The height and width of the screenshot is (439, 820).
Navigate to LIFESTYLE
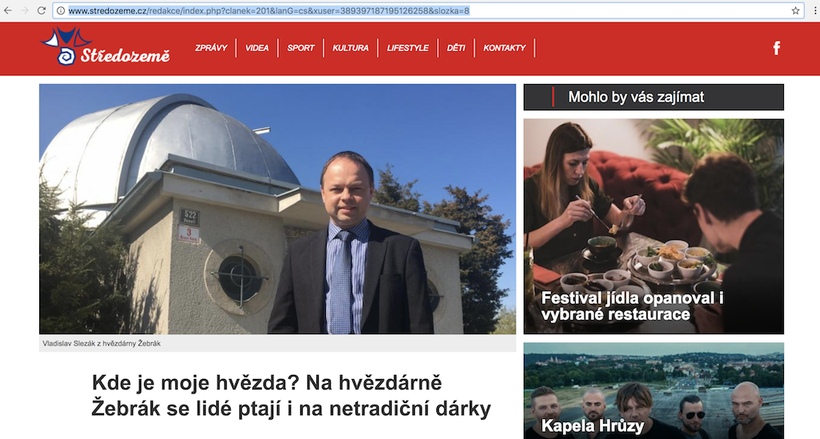408,48
